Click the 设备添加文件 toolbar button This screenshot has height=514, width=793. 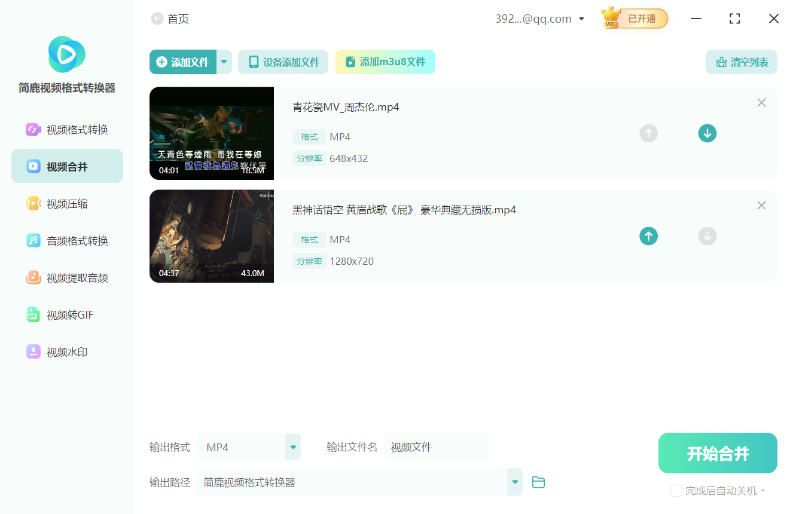(283, 62)
